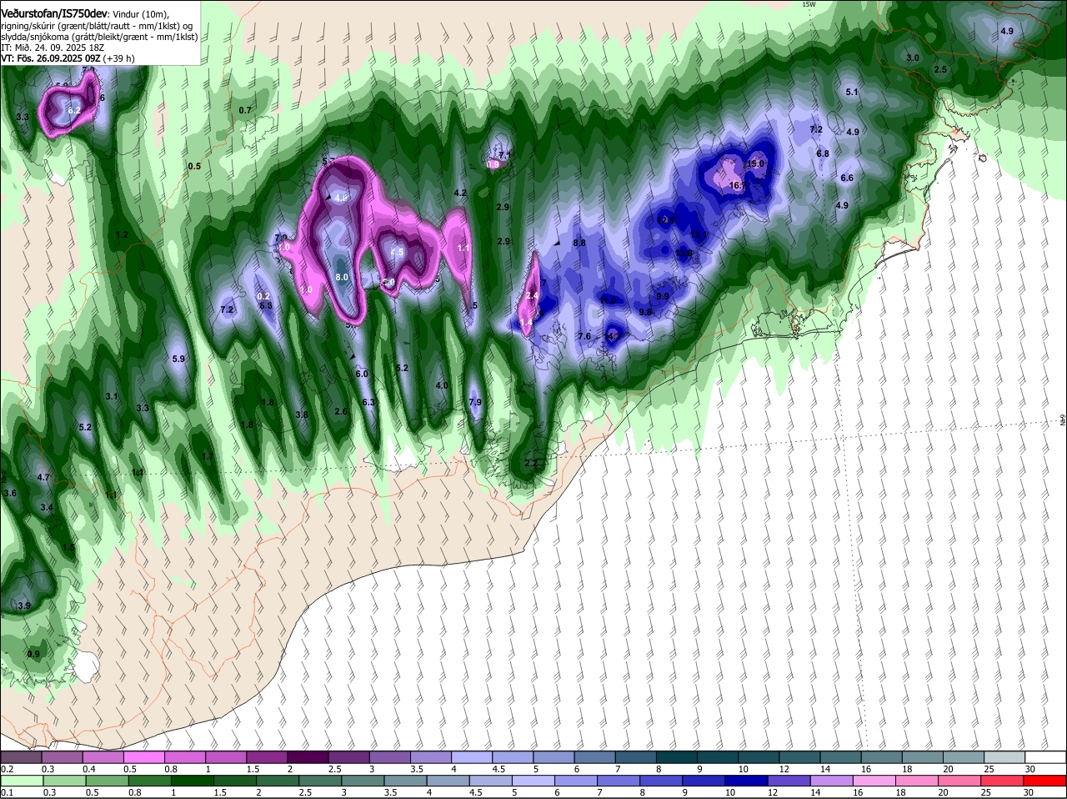
Task: Click the 6.6 value label on the map
Action: pos(847,178)
